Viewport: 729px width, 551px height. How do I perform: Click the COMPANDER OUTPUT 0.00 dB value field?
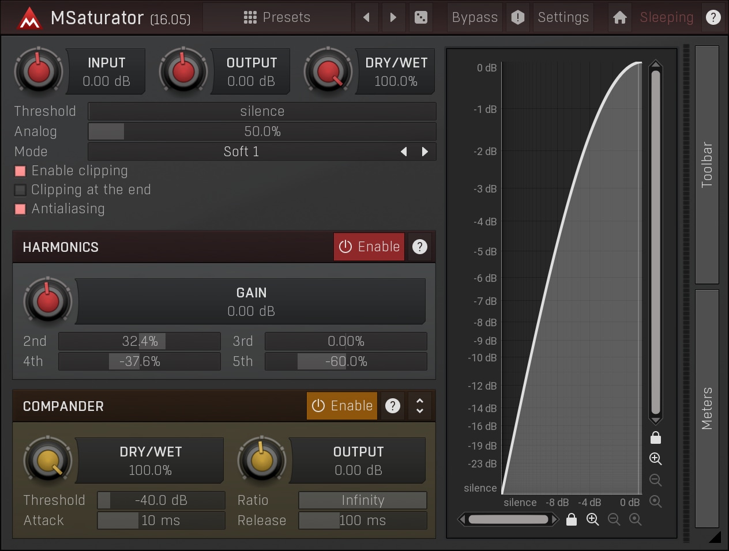click(x=358, y=461)
